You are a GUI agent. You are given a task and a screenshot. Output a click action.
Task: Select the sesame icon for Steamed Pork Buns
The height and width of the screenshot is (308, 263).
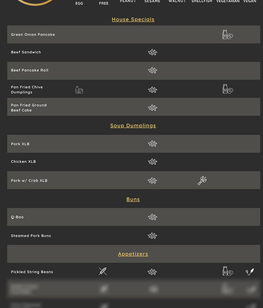pos(152,236)
